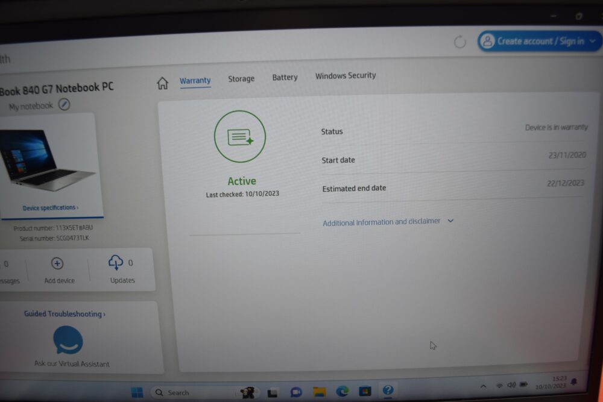Click the Add device label

click(x=60, y=280)
